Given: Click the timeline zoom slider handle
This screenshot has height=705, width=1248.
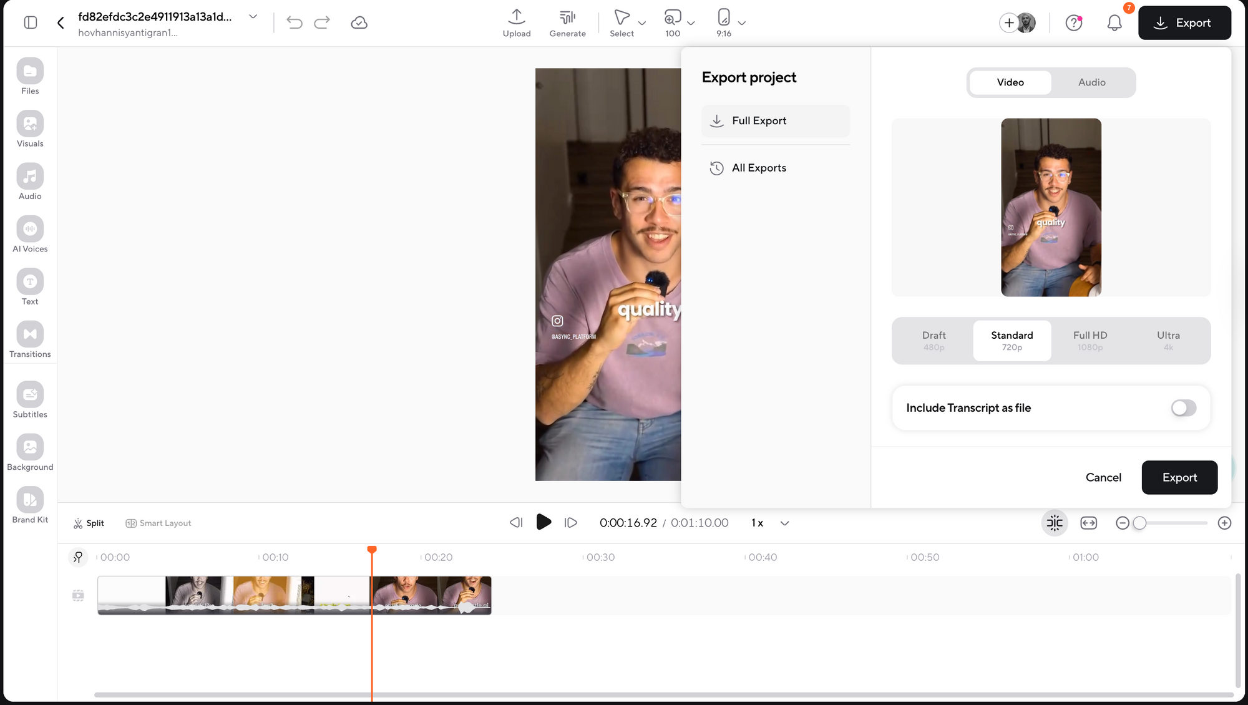Looking at the screenshot, I should click(1139, 523).
